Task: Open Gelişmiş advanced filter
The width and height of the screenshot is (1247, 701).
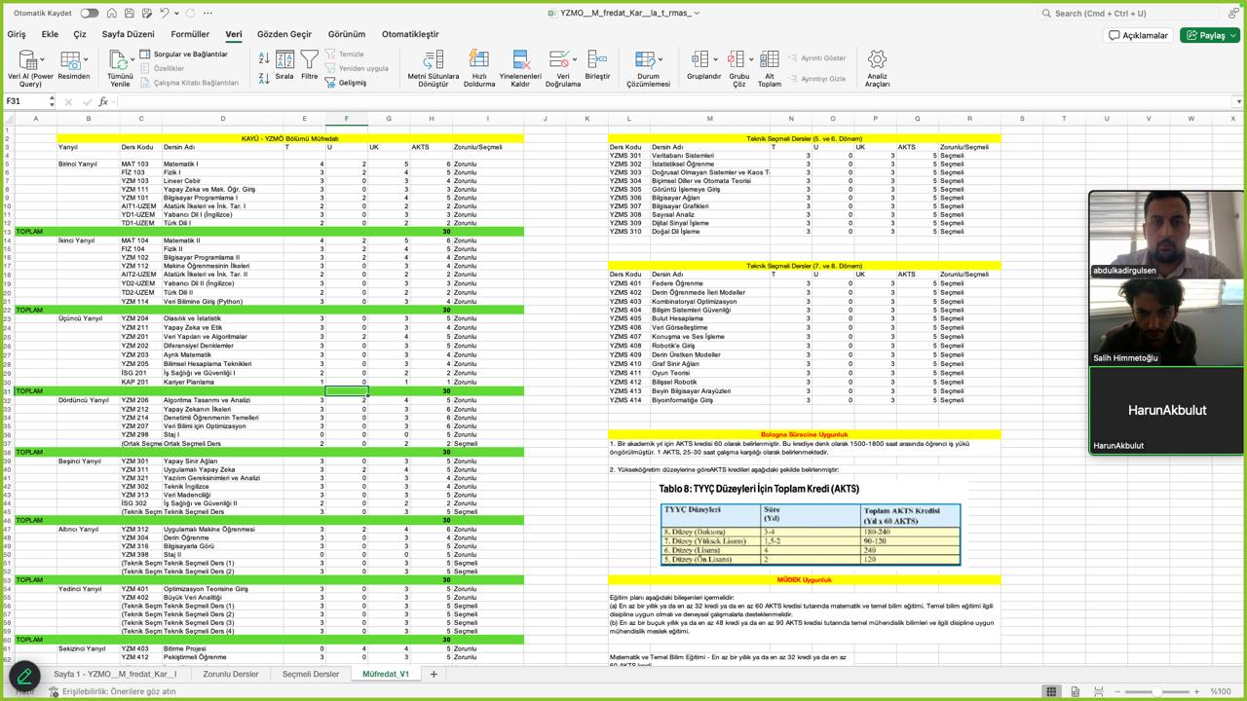Action: [x=346, y=83]
